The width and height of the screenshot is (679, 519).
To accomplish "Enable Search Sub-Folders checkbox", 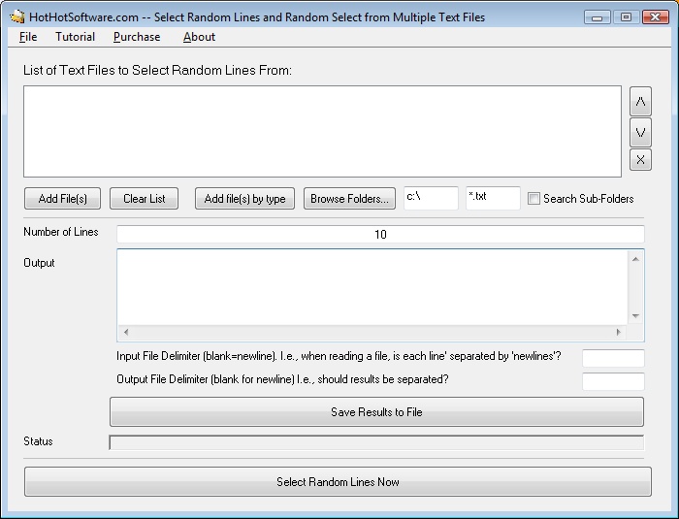I will tap(533, 199).
